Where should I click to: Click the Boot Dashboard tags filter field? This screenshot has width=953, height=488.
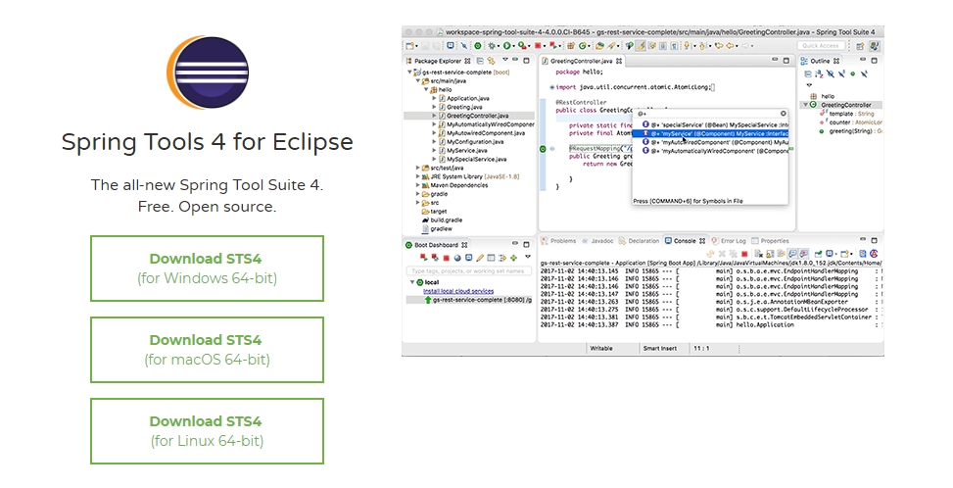(x=468, y=271)
